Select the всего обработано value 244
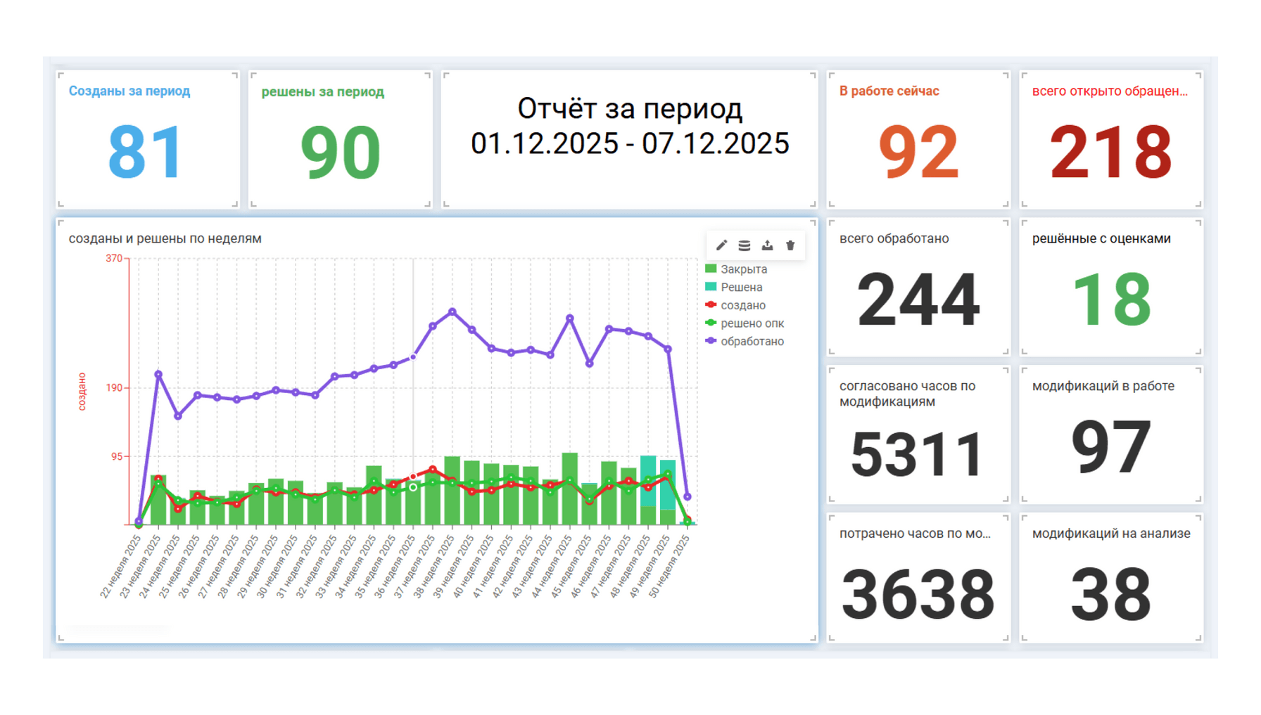Screen dimensions: 1261x715 point(918,300)
